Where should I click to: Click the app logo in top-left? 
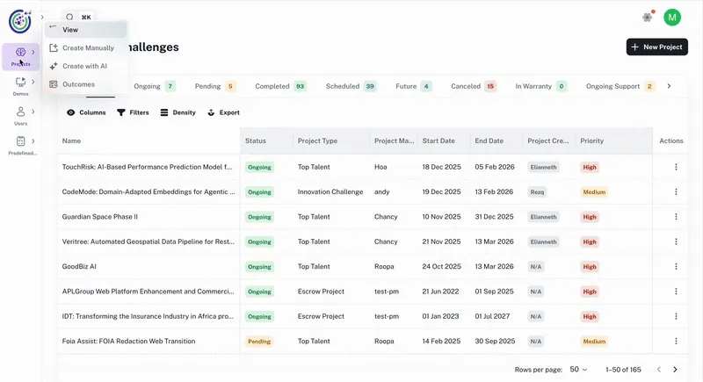(x=20, y=19)
